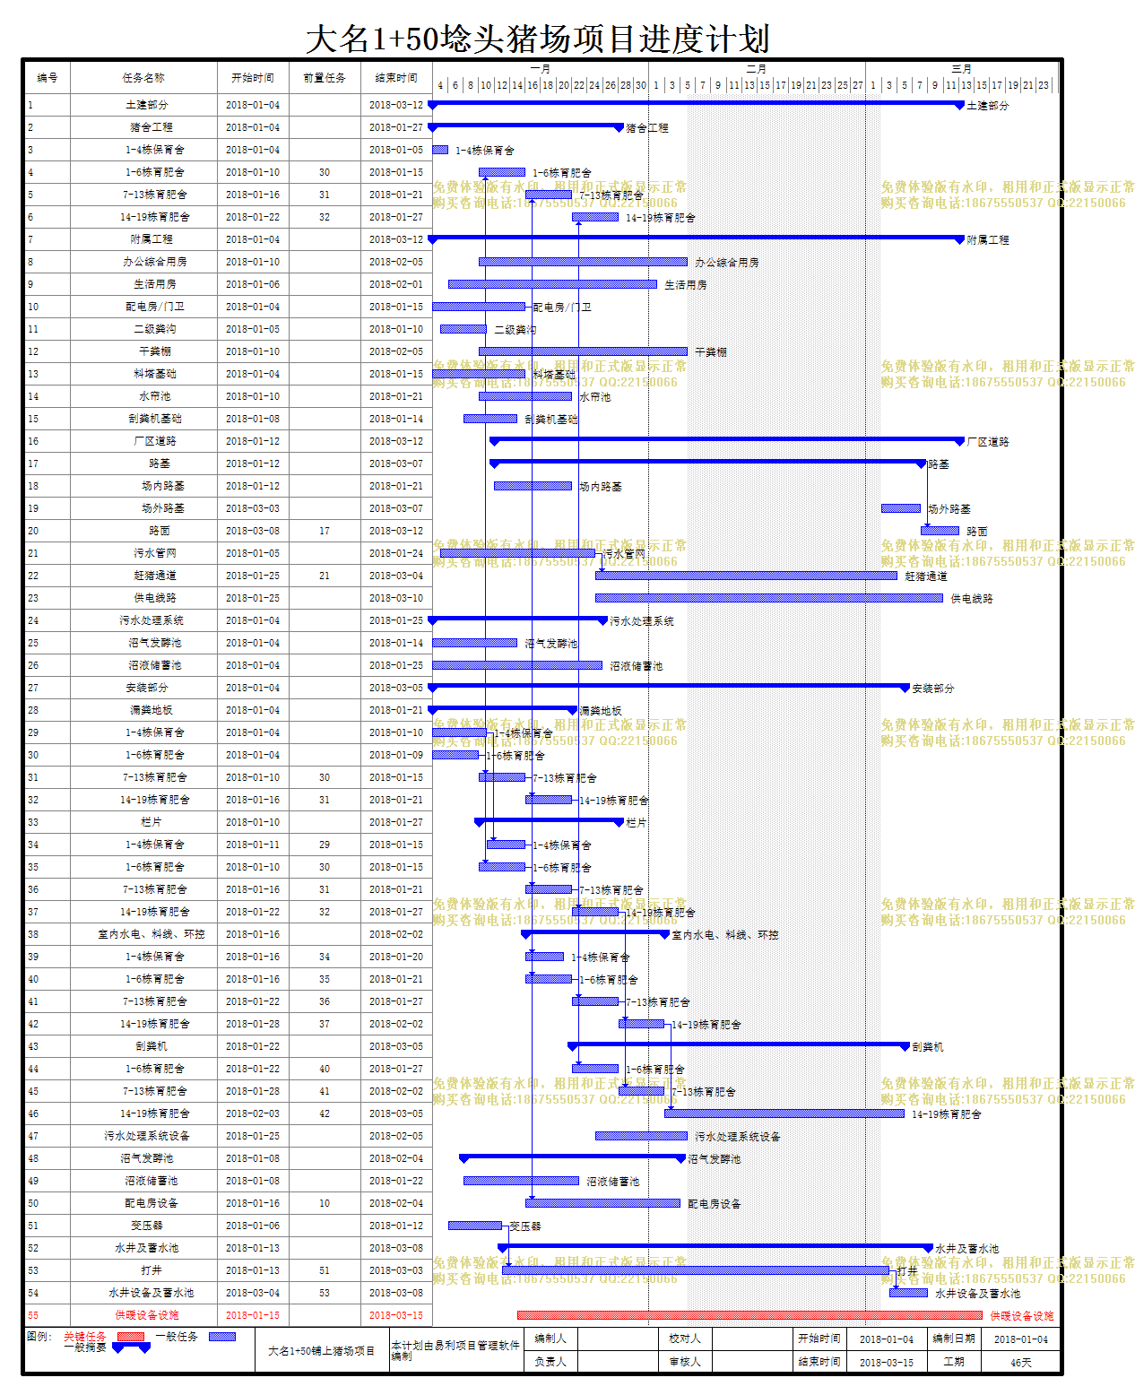The image size is (1135, 1395).
Task: Click the 附属工程 task name cell in row 7
Action: [x=143, y=239]
